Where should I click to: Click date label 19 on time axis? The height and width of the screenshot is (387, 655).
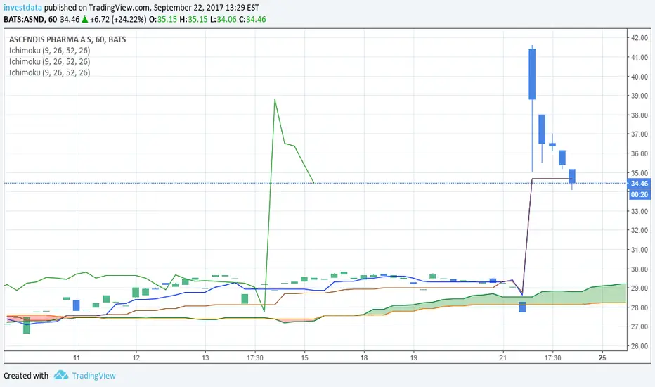coord(413,357)
